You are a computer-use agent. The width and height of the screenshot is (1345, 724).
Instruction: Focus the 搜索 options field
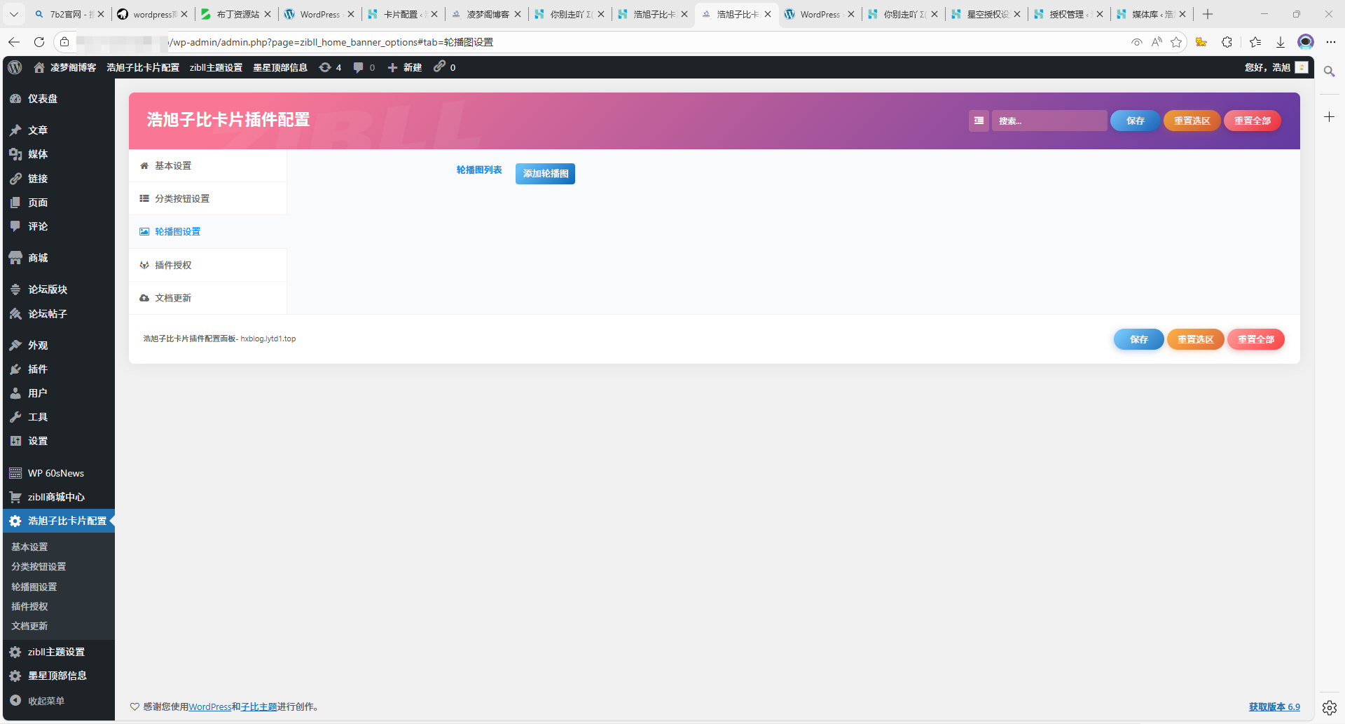point(1049,121)
